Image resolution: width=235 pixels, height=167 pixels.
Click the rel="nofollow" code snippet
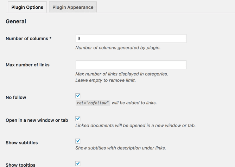(x=93, y=103)
